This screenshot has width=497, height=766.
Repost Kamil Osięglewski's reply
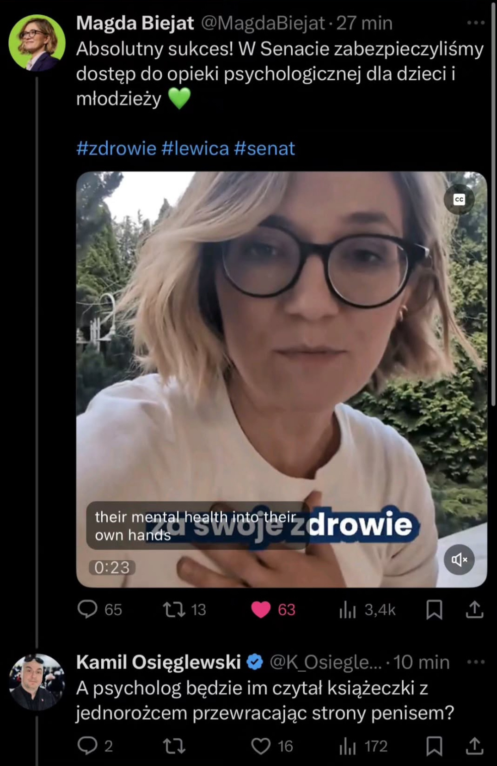[x=174, y=746]
